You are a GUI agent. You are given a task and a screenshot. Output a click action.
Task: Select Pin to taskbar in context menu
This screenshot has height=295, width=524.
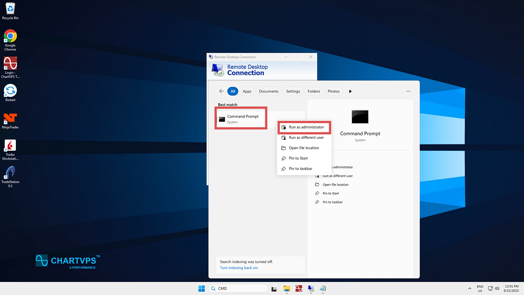tap(300, 169)
